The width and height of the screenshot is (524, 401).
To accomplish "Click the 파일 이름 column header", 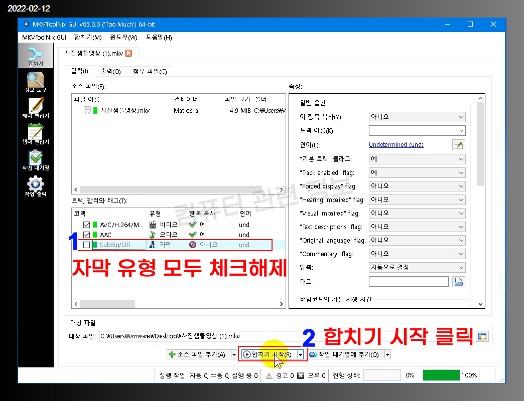I will 122,99.
